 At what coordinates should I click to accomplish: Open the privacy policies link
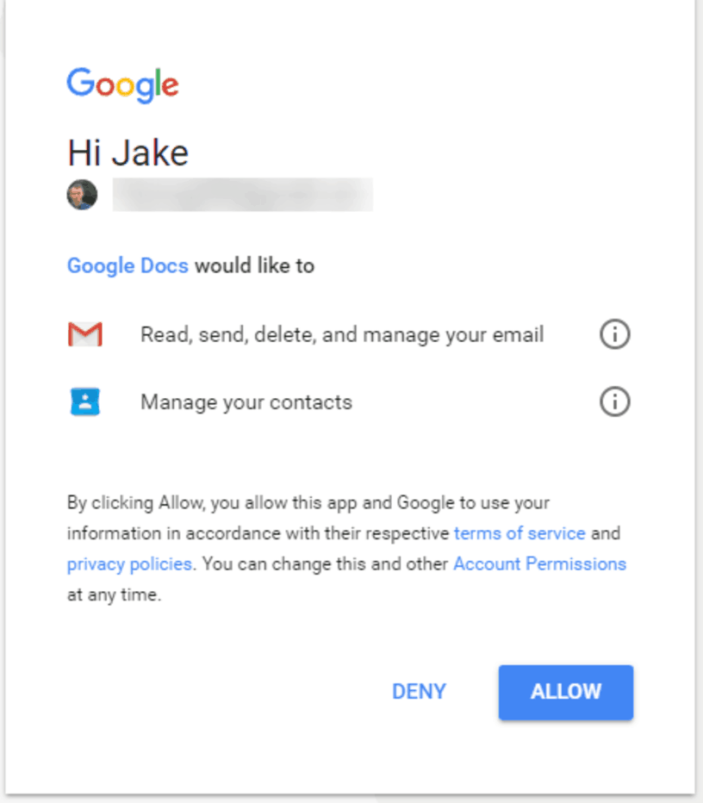[129, 563]
